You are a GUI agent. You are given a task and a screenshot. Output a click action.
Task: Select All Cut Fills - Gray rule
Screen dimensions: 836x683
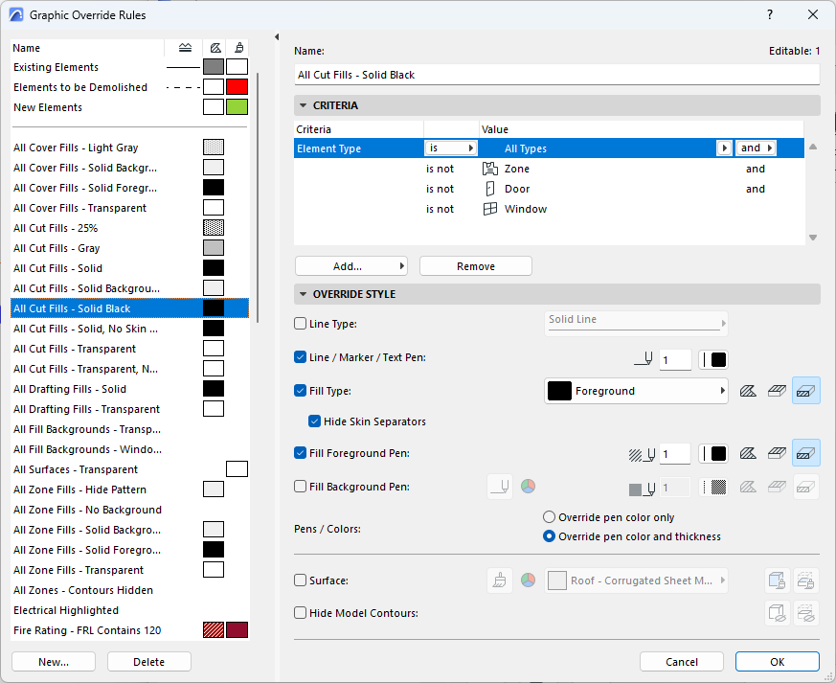57,248
